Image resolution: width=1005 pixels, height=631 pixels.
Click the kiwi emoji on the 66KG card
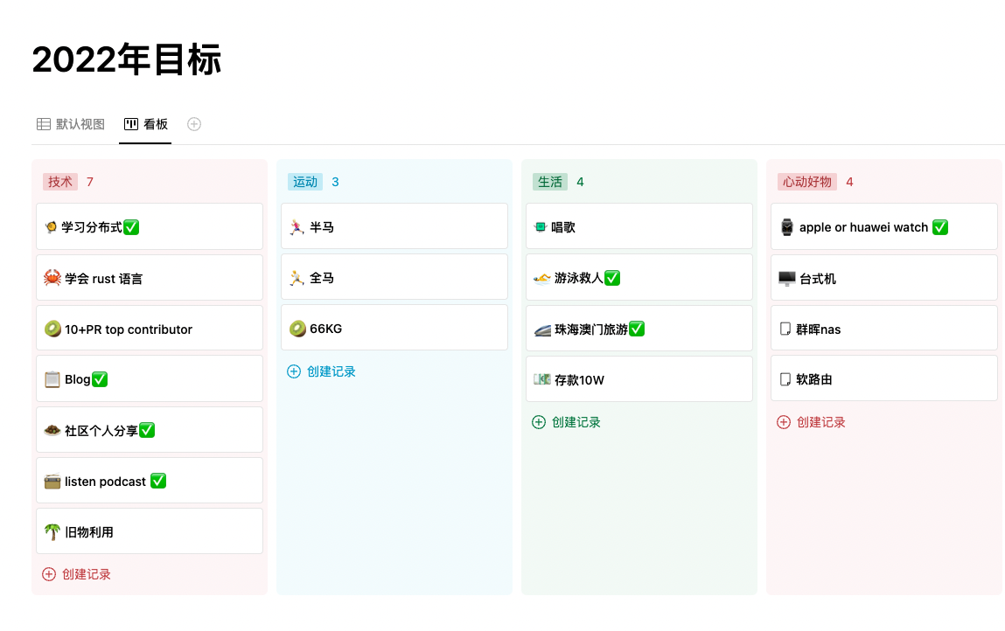(297, 328)
